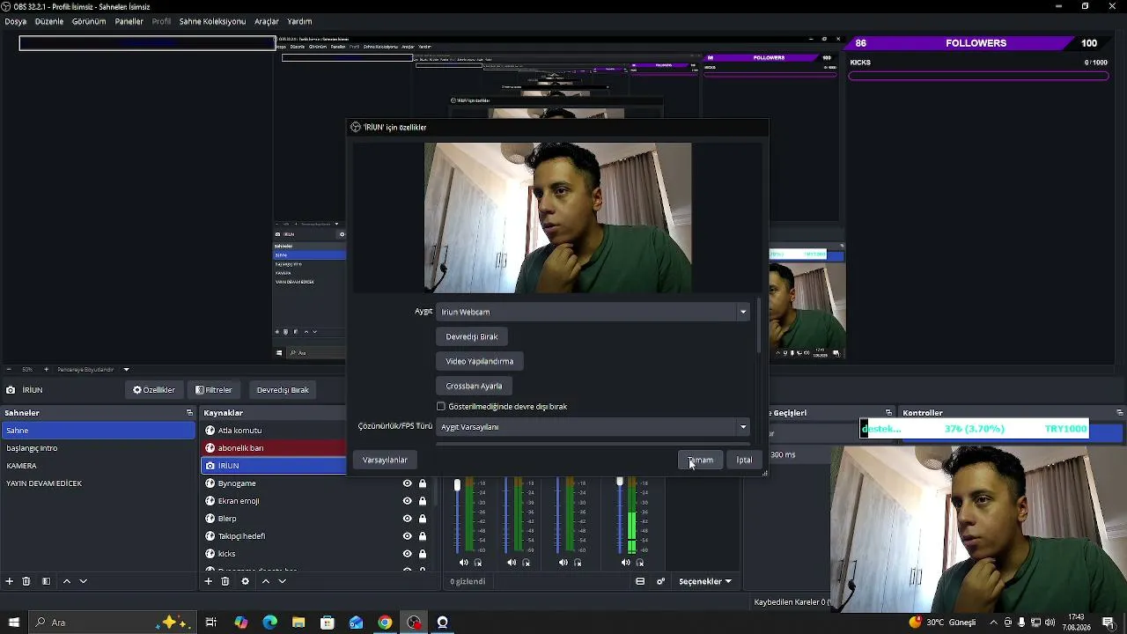Toggle monitoring on the first mixer channel

[x=478, y=563]
